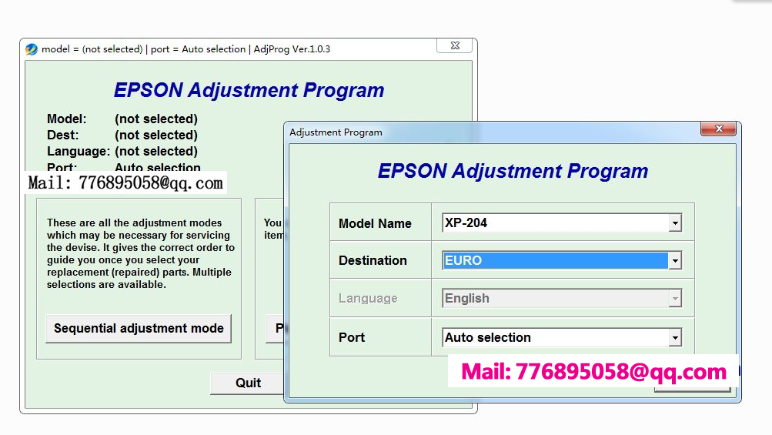Click the adjustment modes description text

pos(141,254)
